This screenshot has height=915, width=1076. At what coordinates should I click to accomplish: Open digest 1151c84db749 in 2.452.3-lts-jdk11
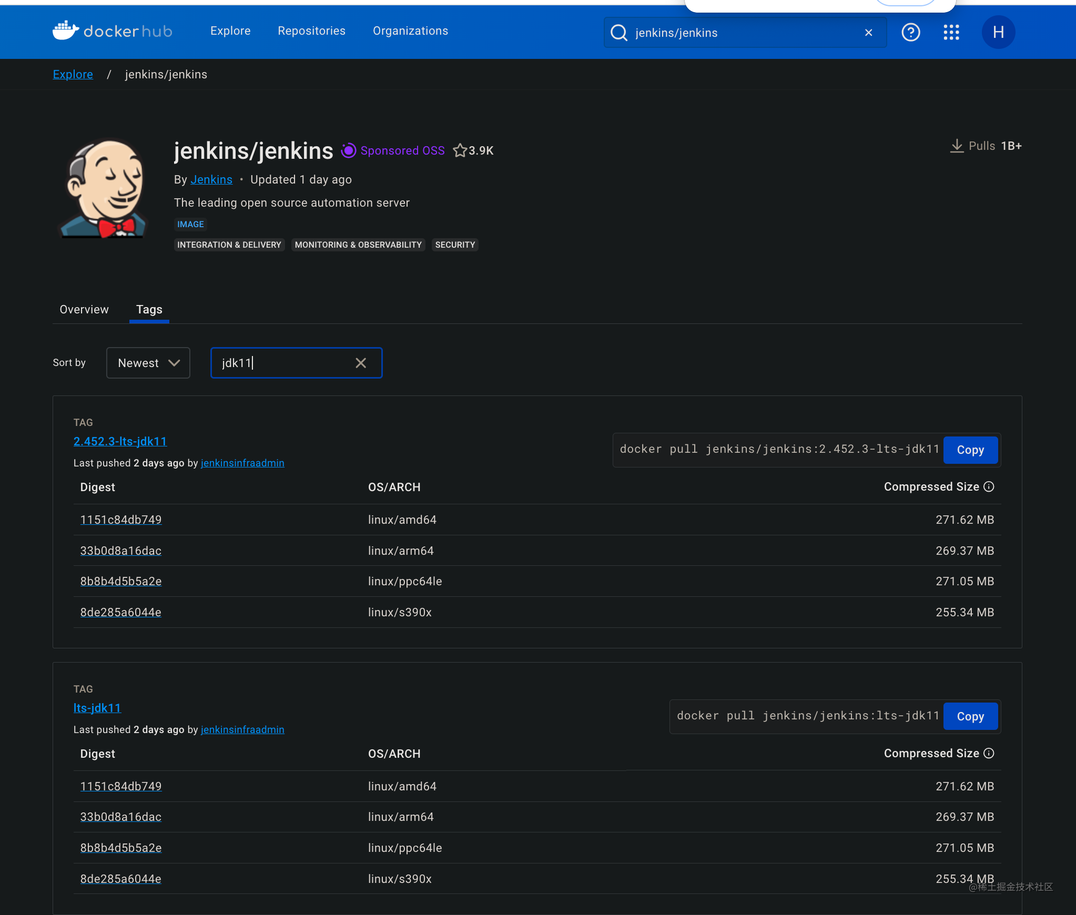pyautogui.click(x=121, y=520)
